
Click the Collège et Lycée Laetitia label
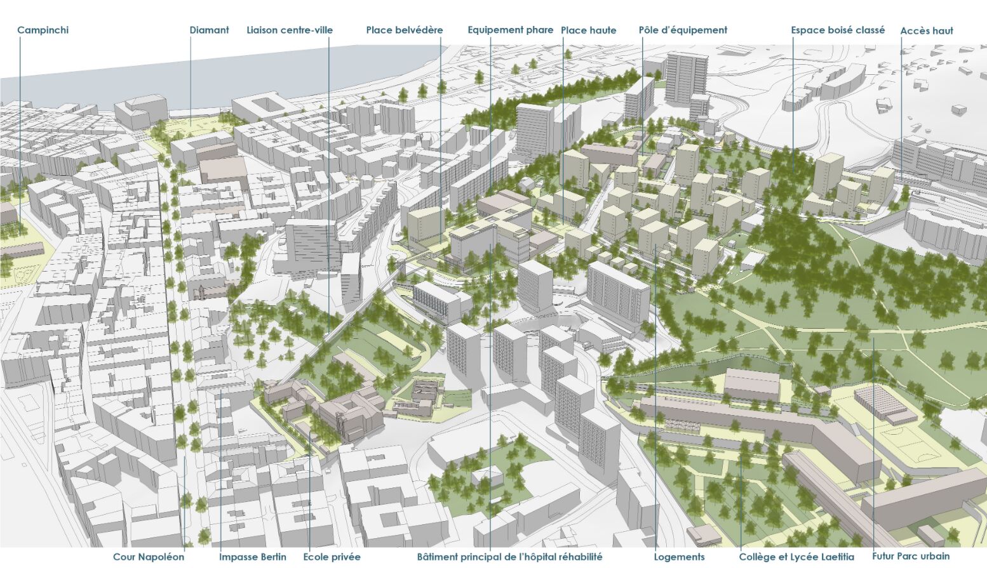pos(796,557)
